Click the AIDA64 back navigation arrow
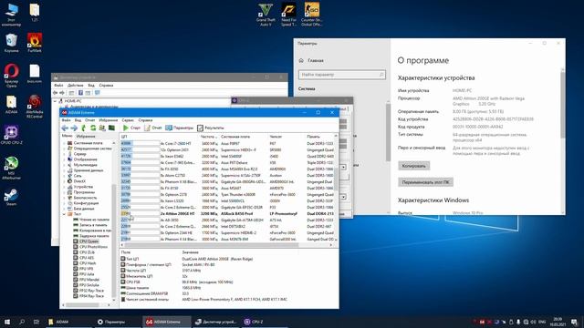 65,128
